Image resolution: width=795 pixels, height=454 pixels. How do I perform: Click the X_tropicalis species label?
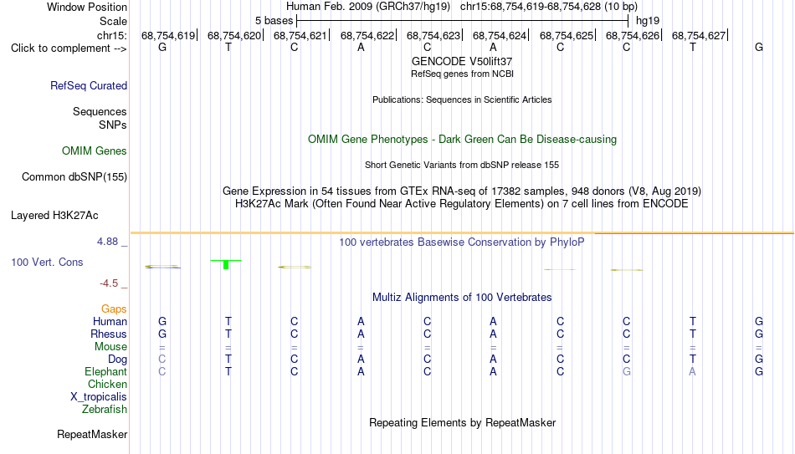tap(99, 397)
